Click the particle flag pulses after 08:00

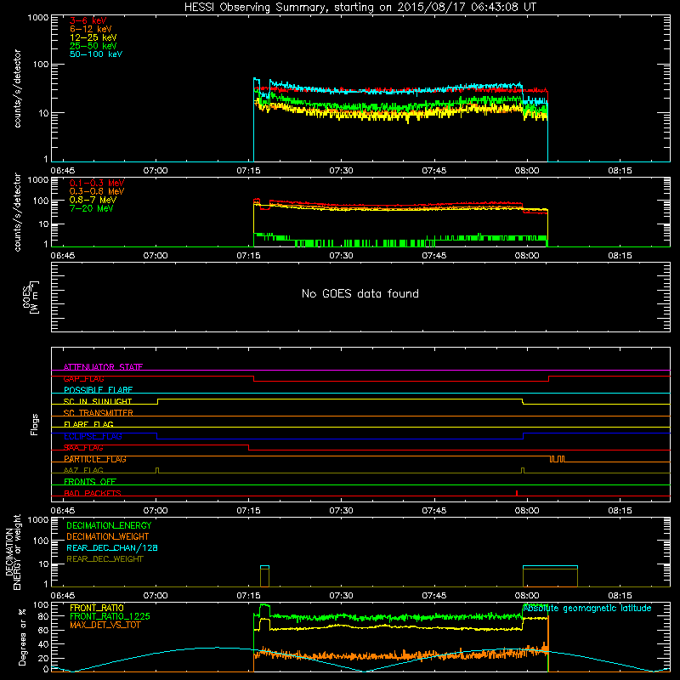point(557,459)
